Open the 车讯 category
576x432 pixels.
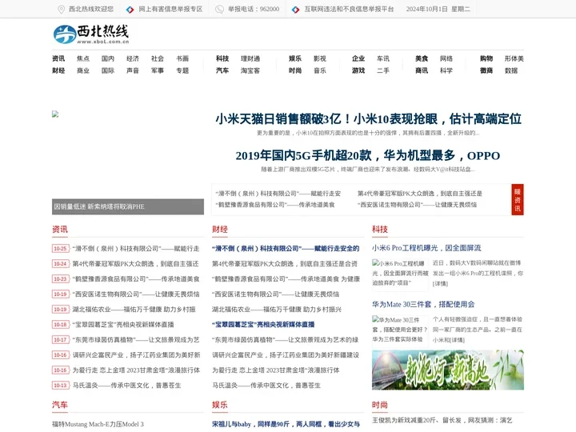[x=382, y=58]
